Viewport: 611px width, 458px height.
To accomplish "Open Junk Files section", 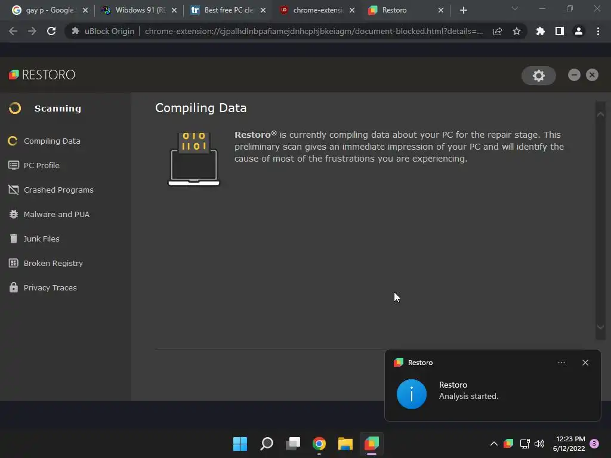I will 41,239.
